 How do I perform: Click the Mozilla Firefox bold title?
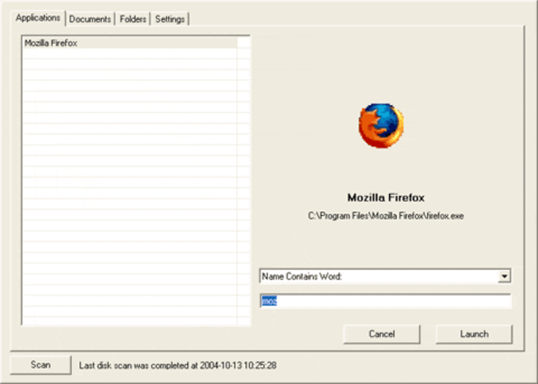coord(386,197)
